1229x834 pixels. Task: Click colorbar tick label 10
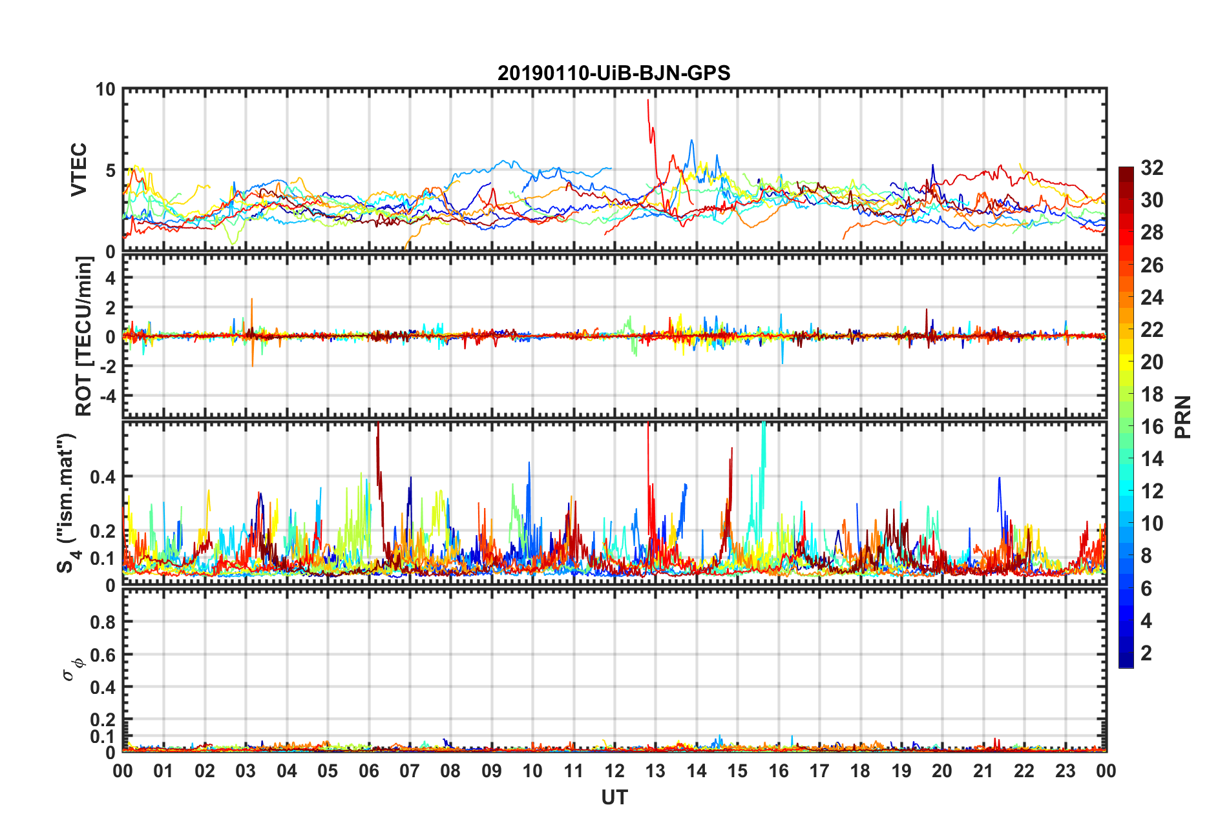pyautogui.click(x=1151, y=524)
